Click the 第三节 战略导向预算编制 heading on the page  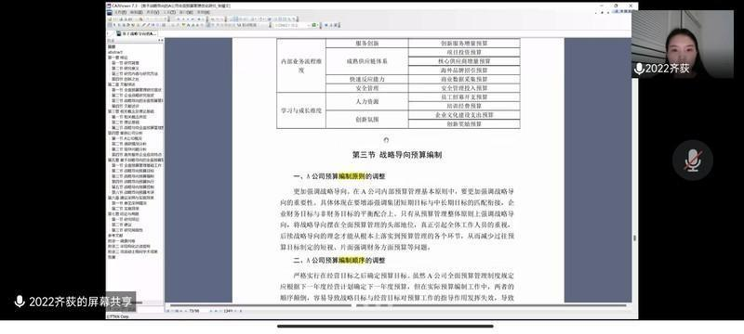pos(397,155)
